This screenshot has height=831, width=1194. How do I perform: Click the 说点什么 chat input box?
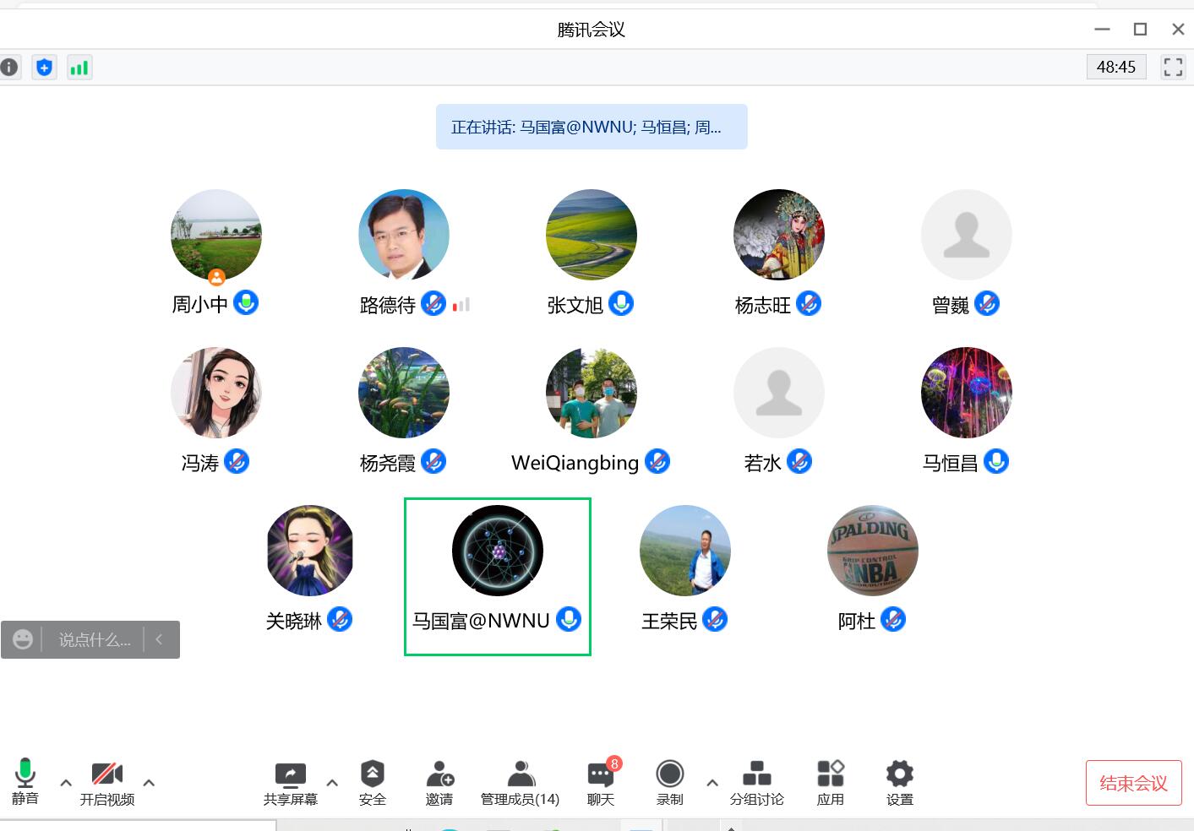click(95, 640)
